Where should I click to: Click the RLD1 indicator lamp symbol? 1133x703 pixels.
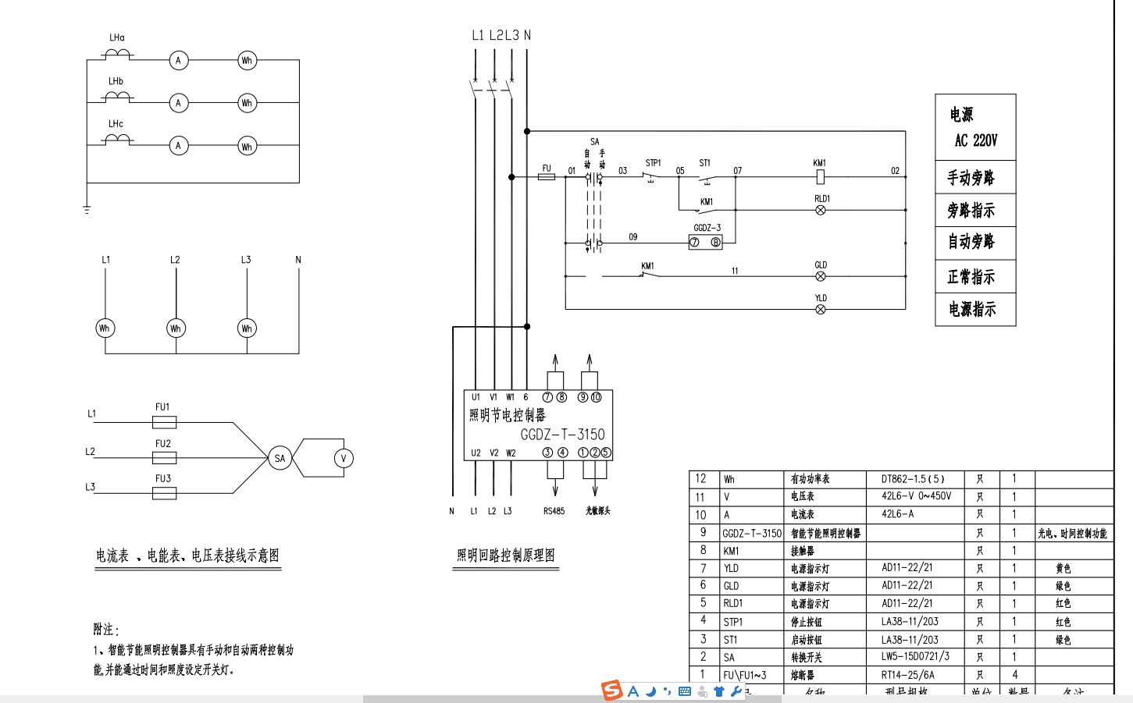coord(820,210)
